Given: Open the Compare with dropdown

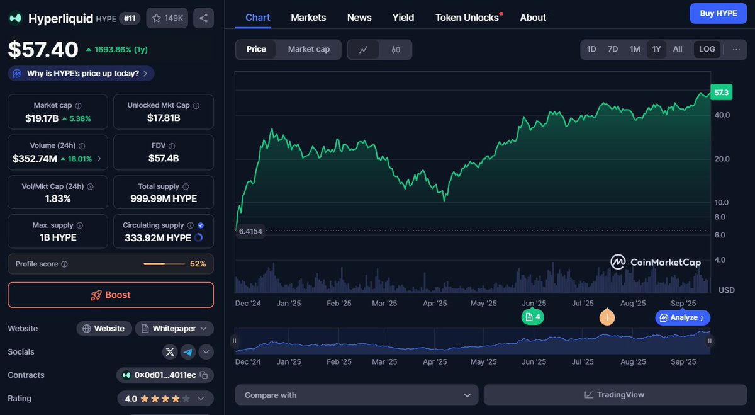Looking at the screenshot, I should [x=357, y=395].
